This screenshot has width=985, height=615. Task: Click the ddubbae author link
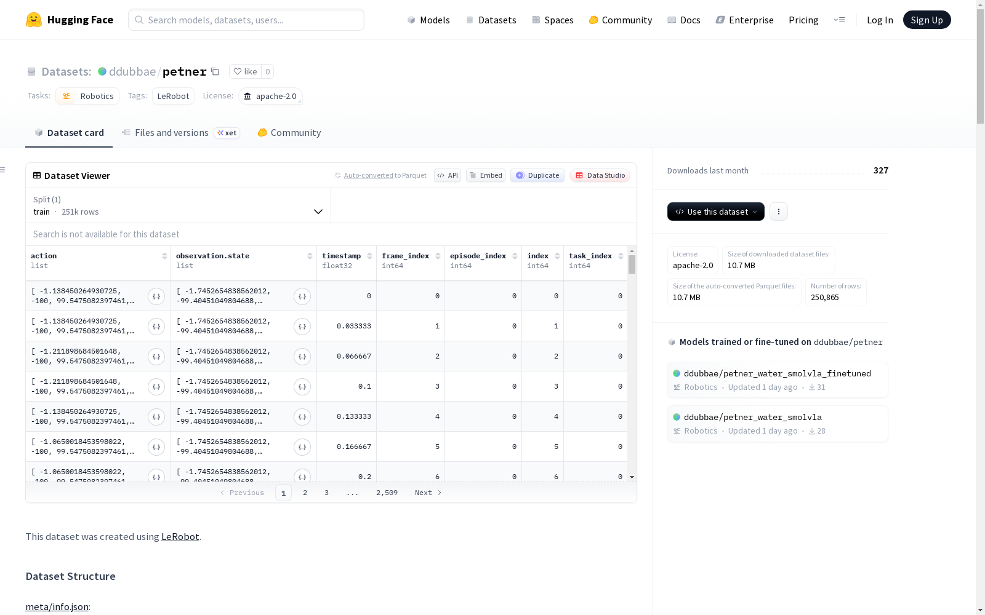pos(132,71)
